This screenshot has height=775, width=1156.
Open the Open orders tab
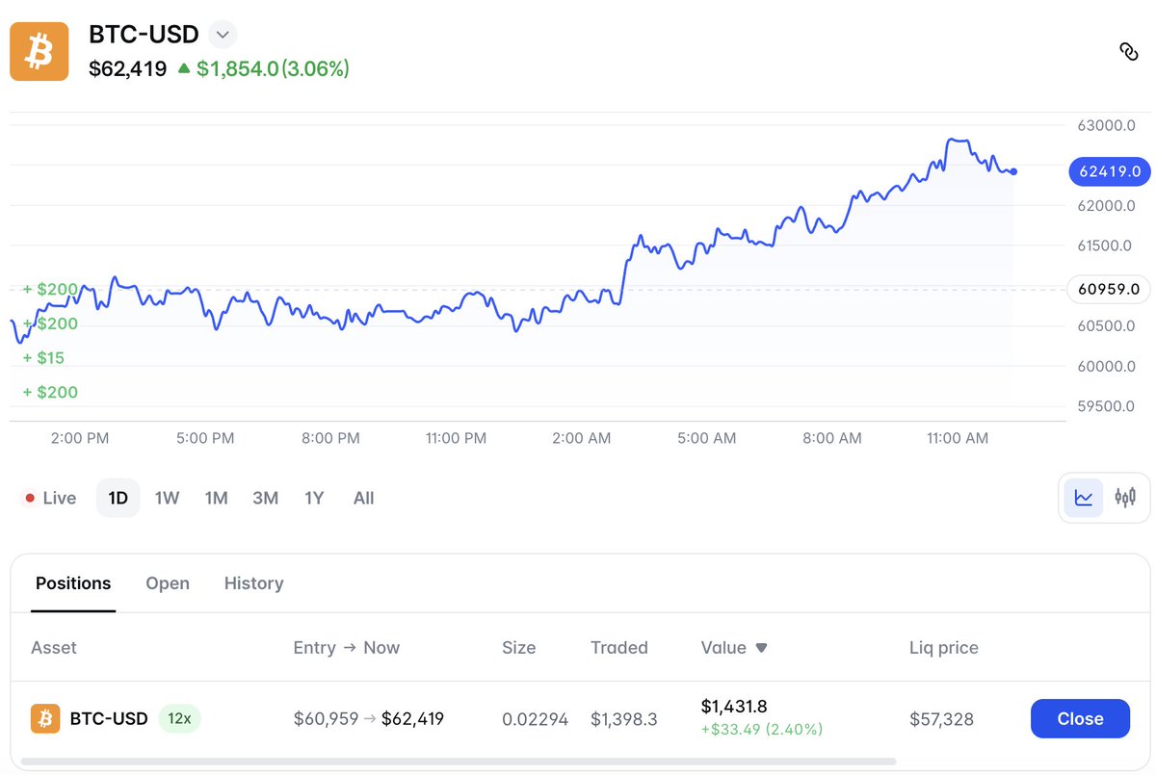(x=168, y=583)
